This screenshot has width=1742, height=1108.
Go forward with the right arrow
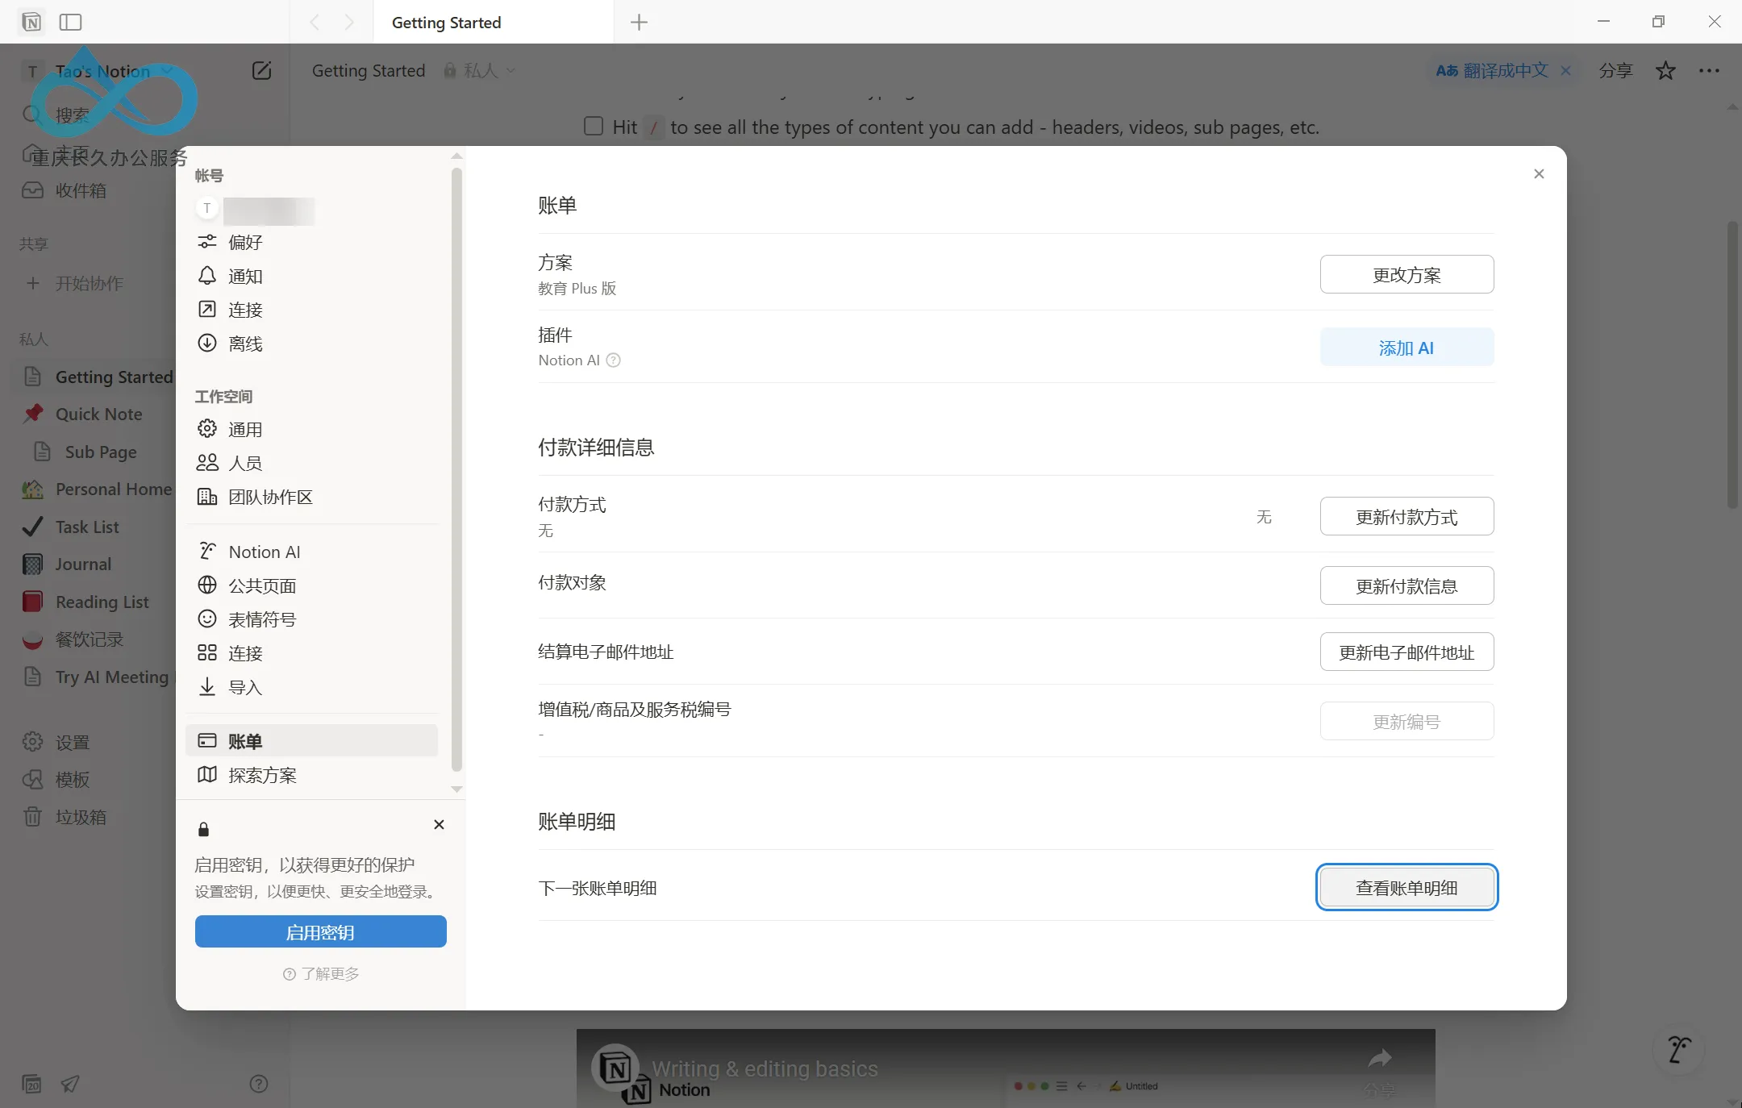pyautogui.click(x=348, y=23)
